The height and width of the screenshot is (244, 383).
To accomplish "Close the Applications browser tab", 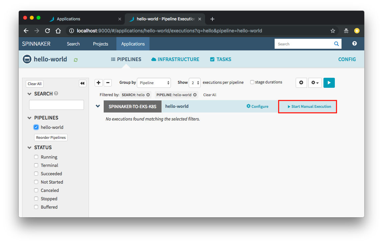I will (x=120, y=19).
